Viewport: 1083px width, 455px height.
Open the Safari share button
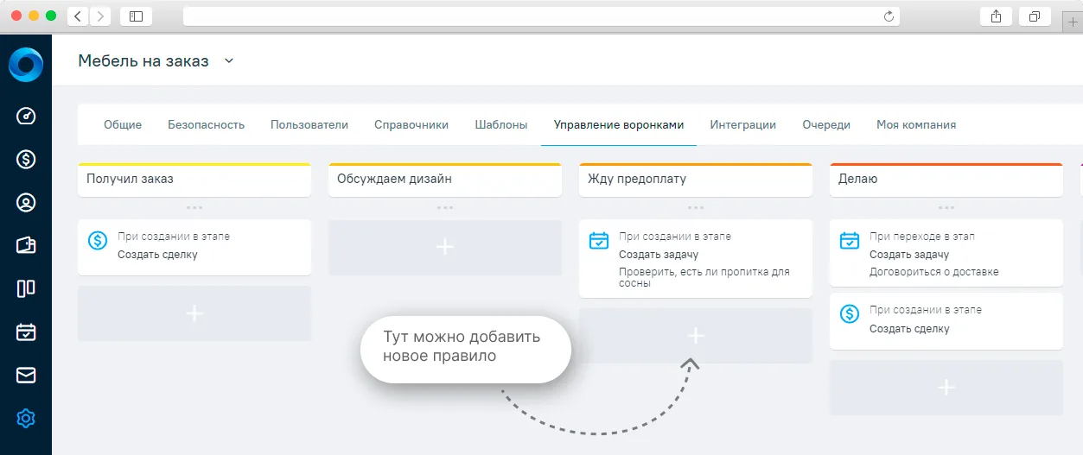[x=996, y=16]
